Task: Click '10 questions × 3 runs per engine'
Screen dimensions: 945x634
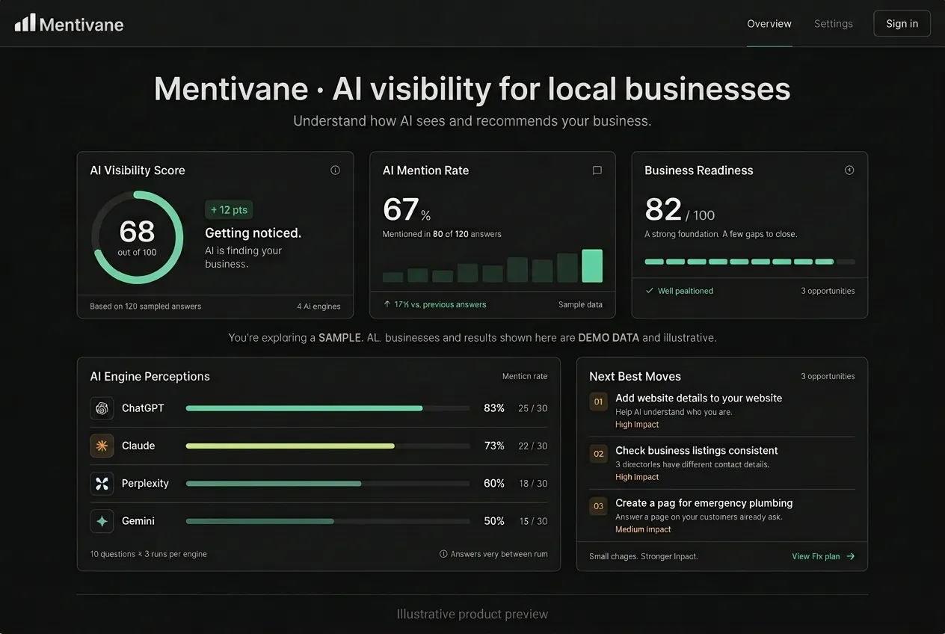Action: [x=149, y=554]
